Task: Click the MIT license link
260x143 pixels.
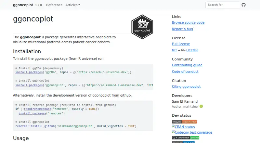Action: point(174,50)
